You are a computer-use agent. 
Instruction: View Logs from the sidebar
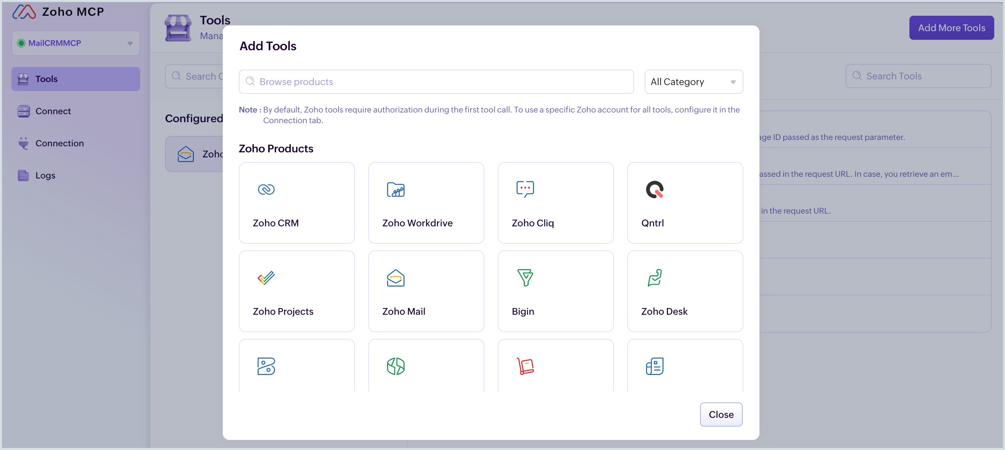pos(76,175)
